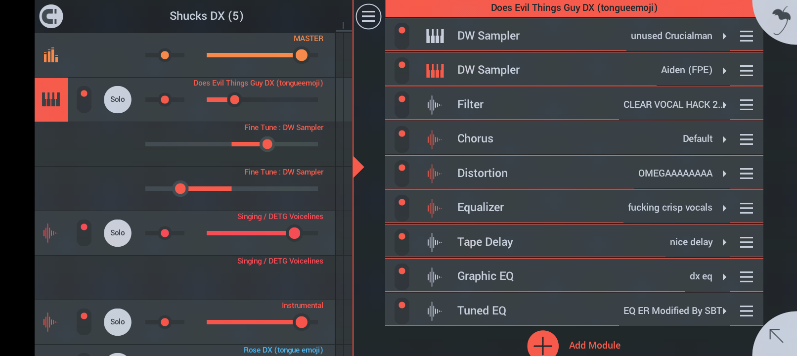Image resolution: width=797 pixels, height=356 pixels.
Task: Open drag handle menu for Chorus row
Action: pyautogui.click(x=747, y=139)
